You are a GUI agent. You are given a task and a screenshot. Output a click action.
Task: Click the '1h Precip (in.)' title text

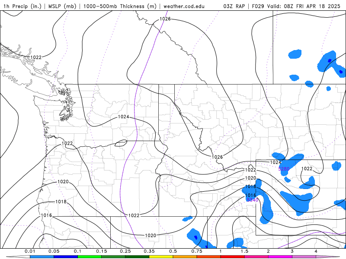(22, 6)
